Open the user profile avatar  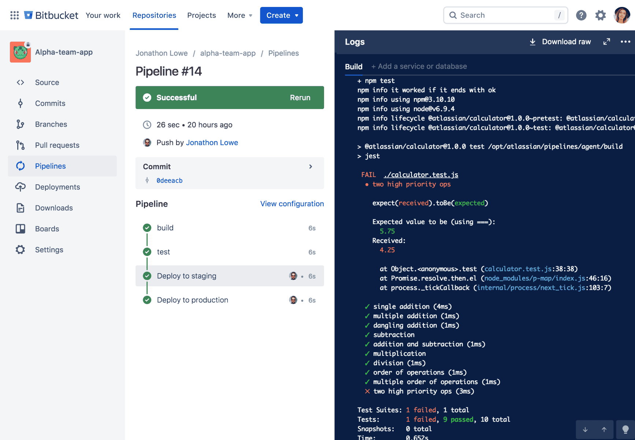(622, 15)
